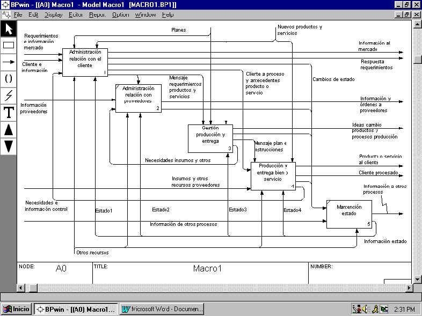Open the Display menu
This screenshot has height=316, width=422.
53,14
